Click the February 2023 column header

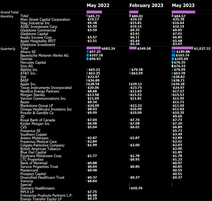click(x=146, y=5)
